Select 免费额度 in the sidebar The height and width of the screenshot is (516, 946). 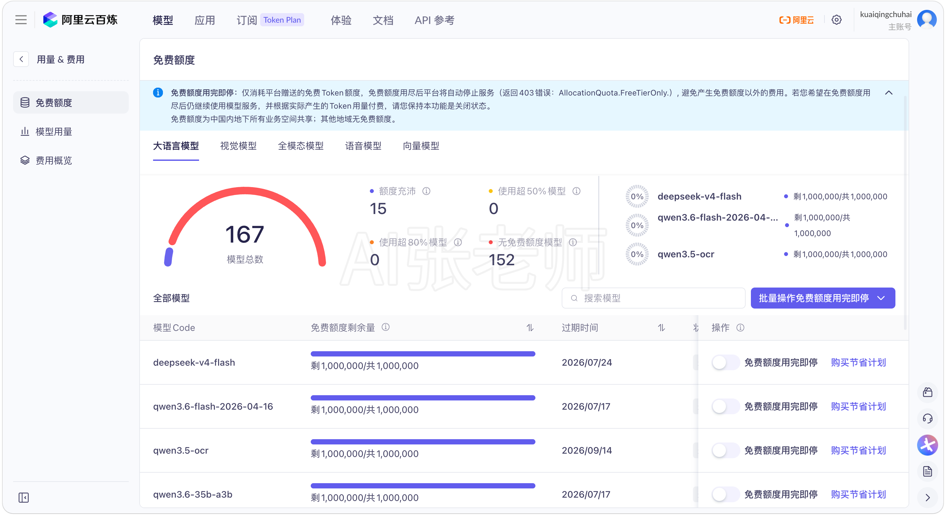tap(71, 102)
